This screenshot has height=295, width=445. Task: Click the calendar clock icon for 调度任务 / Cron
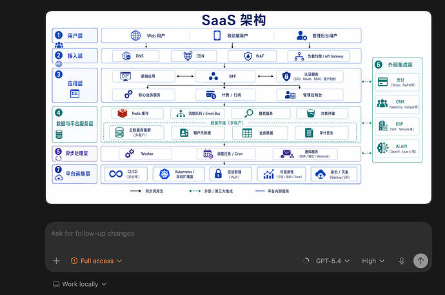[208, 154]
